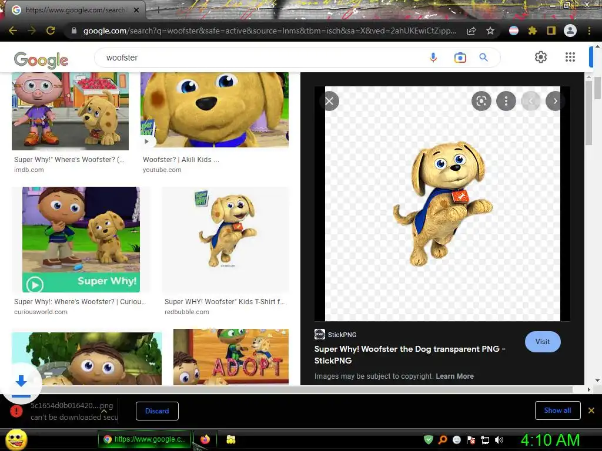Search by voice microphone icon
This screenshot has height=451, width=602.
tap(433, 58)
